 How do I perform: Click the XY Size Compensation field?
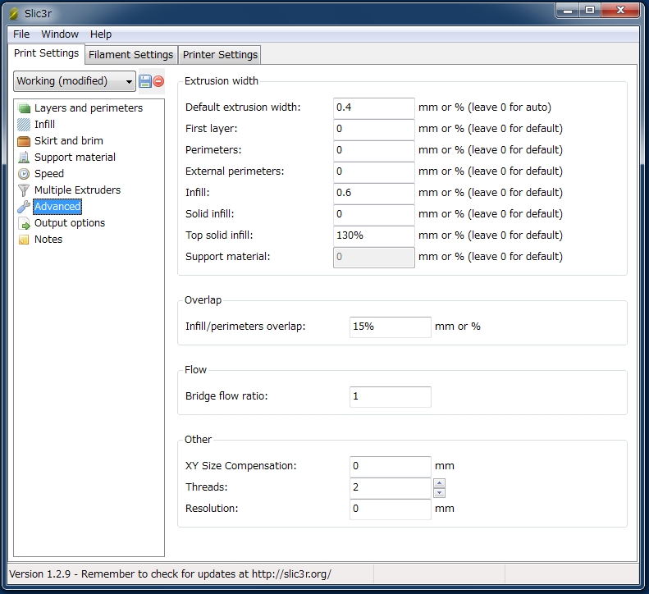click(x=391, y=466)
